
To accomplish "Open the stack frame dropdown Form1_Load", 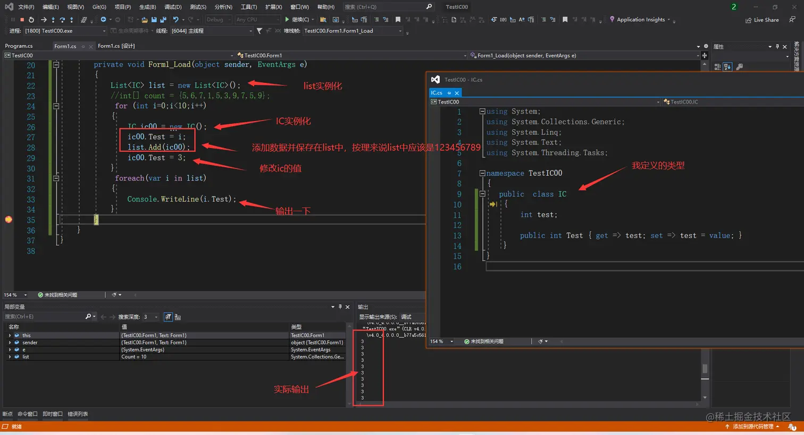I will point(353,31).
